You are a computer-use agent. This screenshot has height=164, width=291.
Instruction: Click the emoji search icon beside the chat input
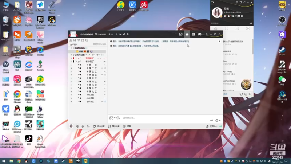coord(118,118)
